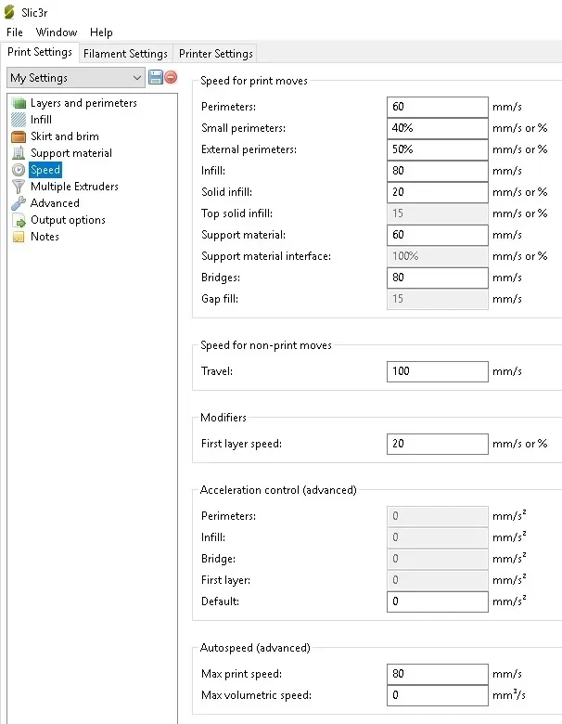562x724 pixels.
Task: Click the 'Small perimeters:' label
Action: coord(243,128)
